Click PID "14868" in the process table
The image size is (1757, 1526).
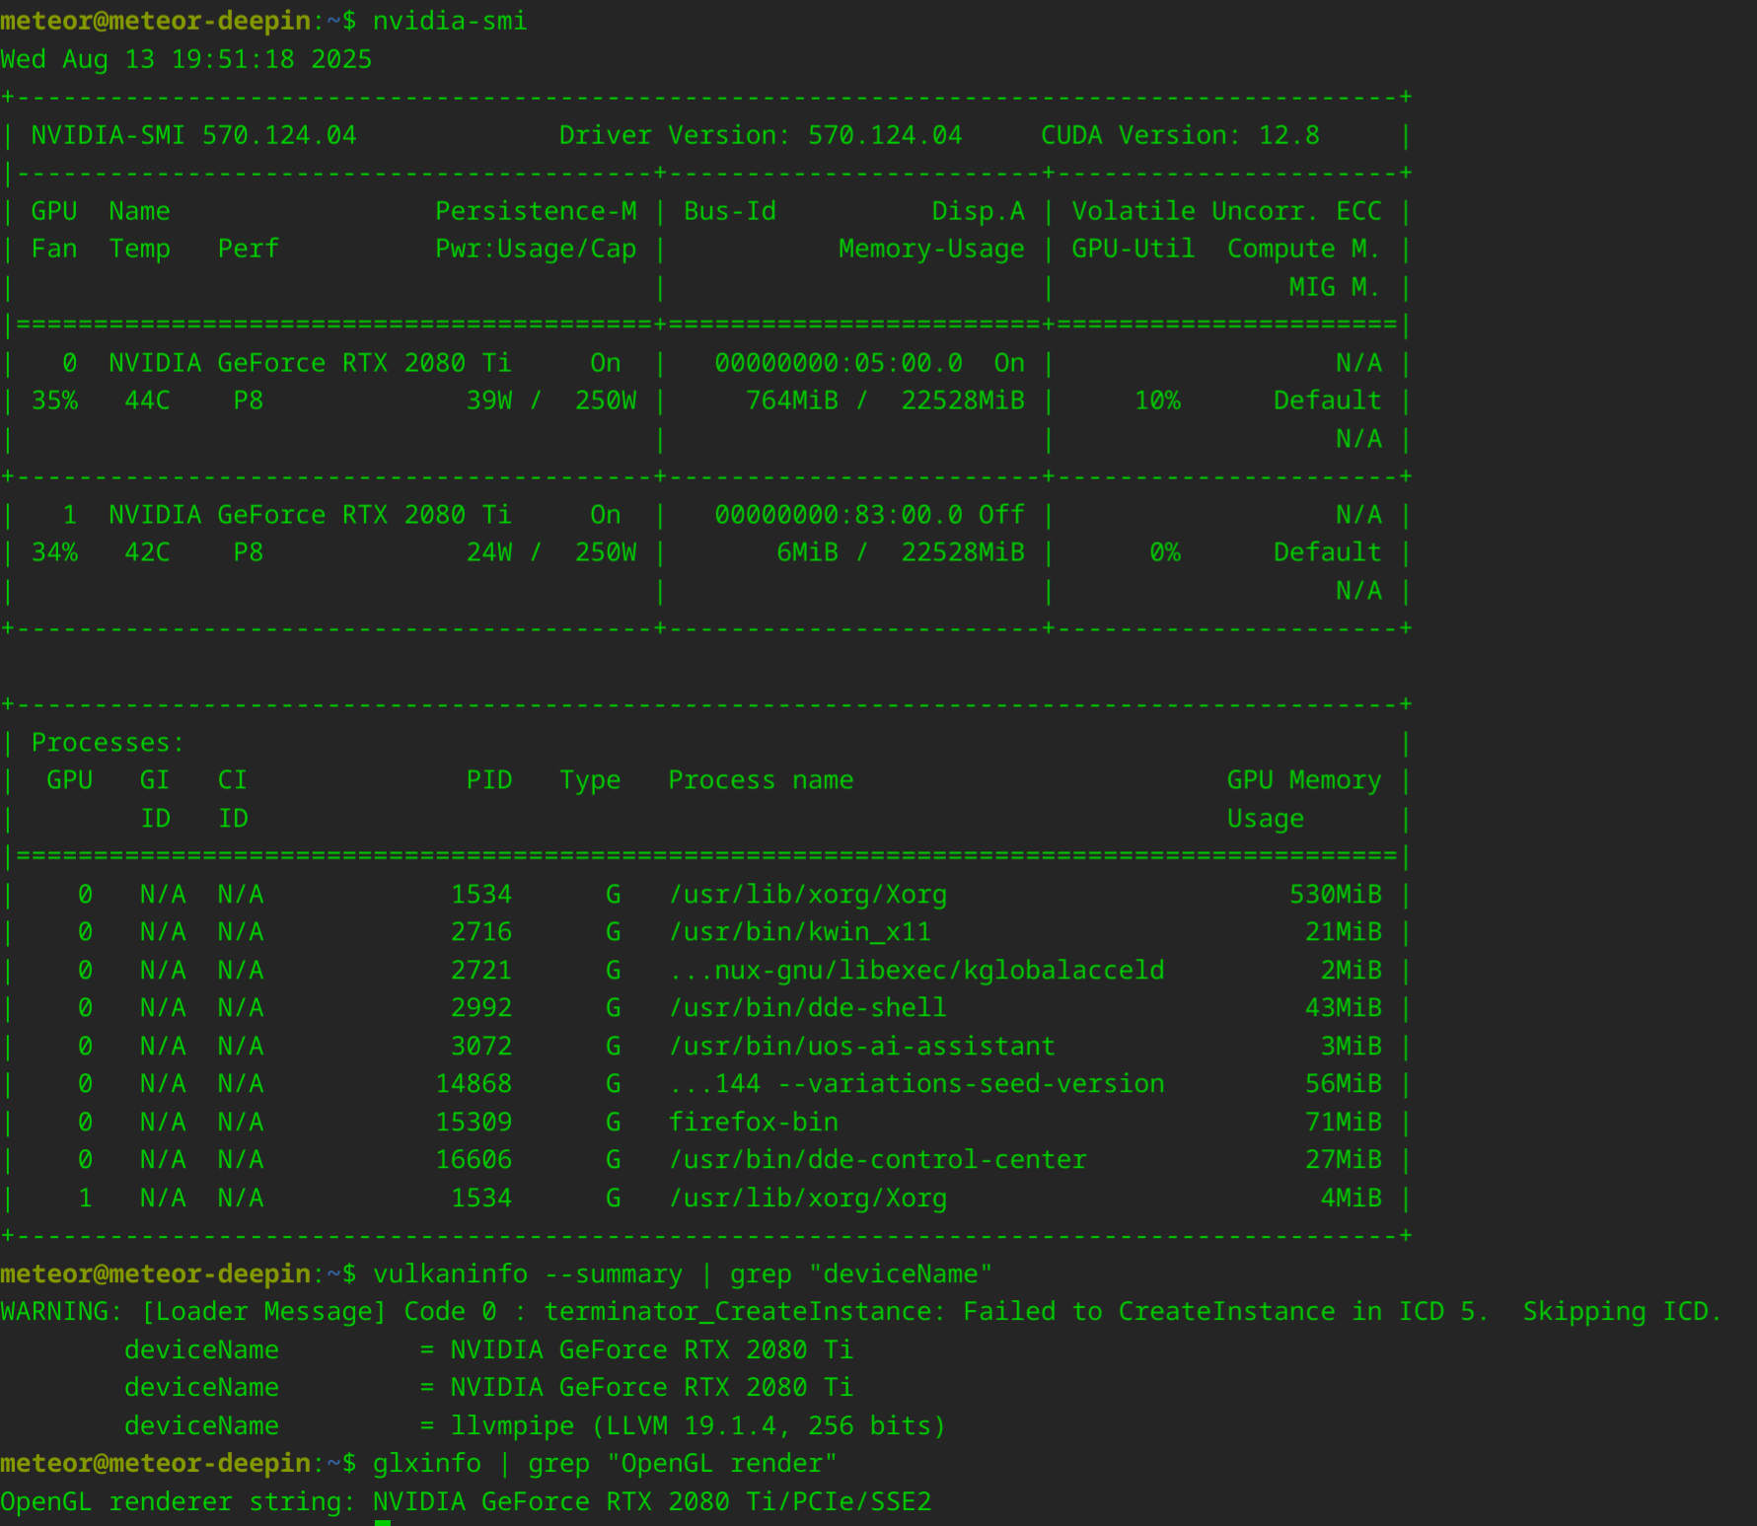pyautogui.click(x=474, y=1084)
